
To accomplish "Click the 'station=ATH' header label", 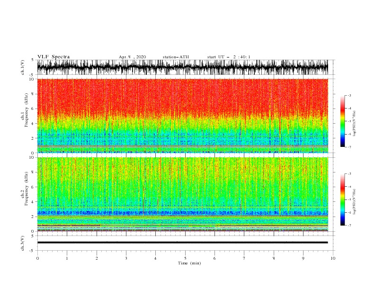I will click(176, 57).
